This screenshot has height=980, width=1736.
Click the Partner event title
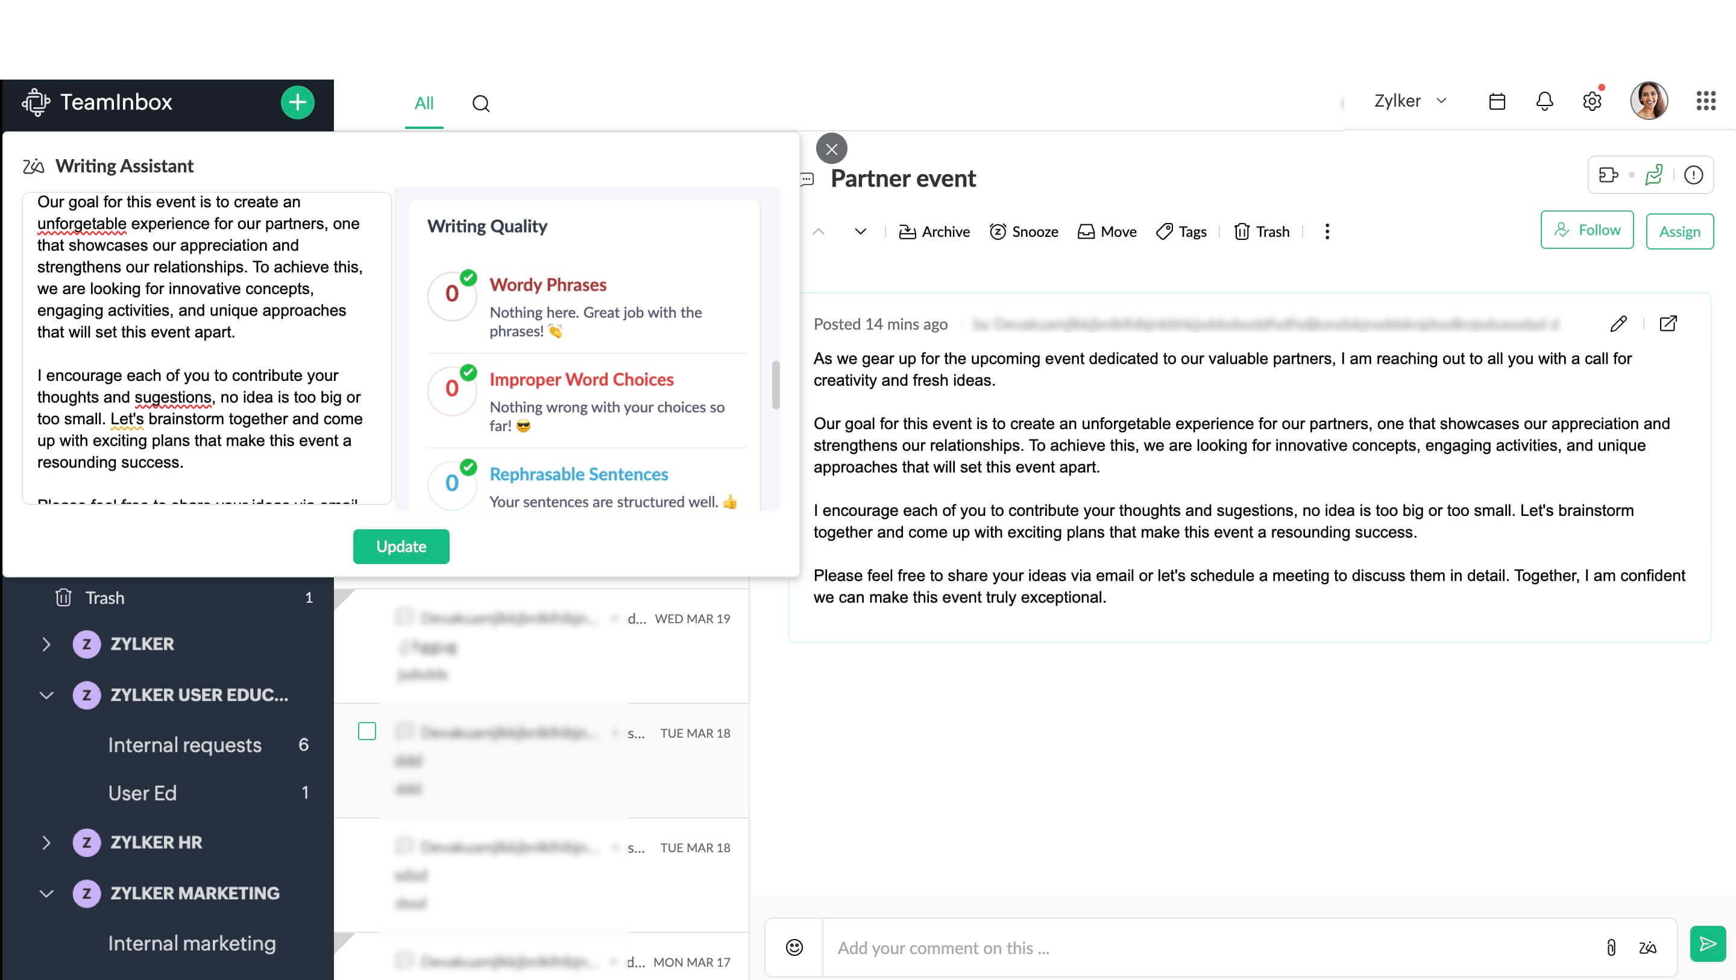point(903,178)
